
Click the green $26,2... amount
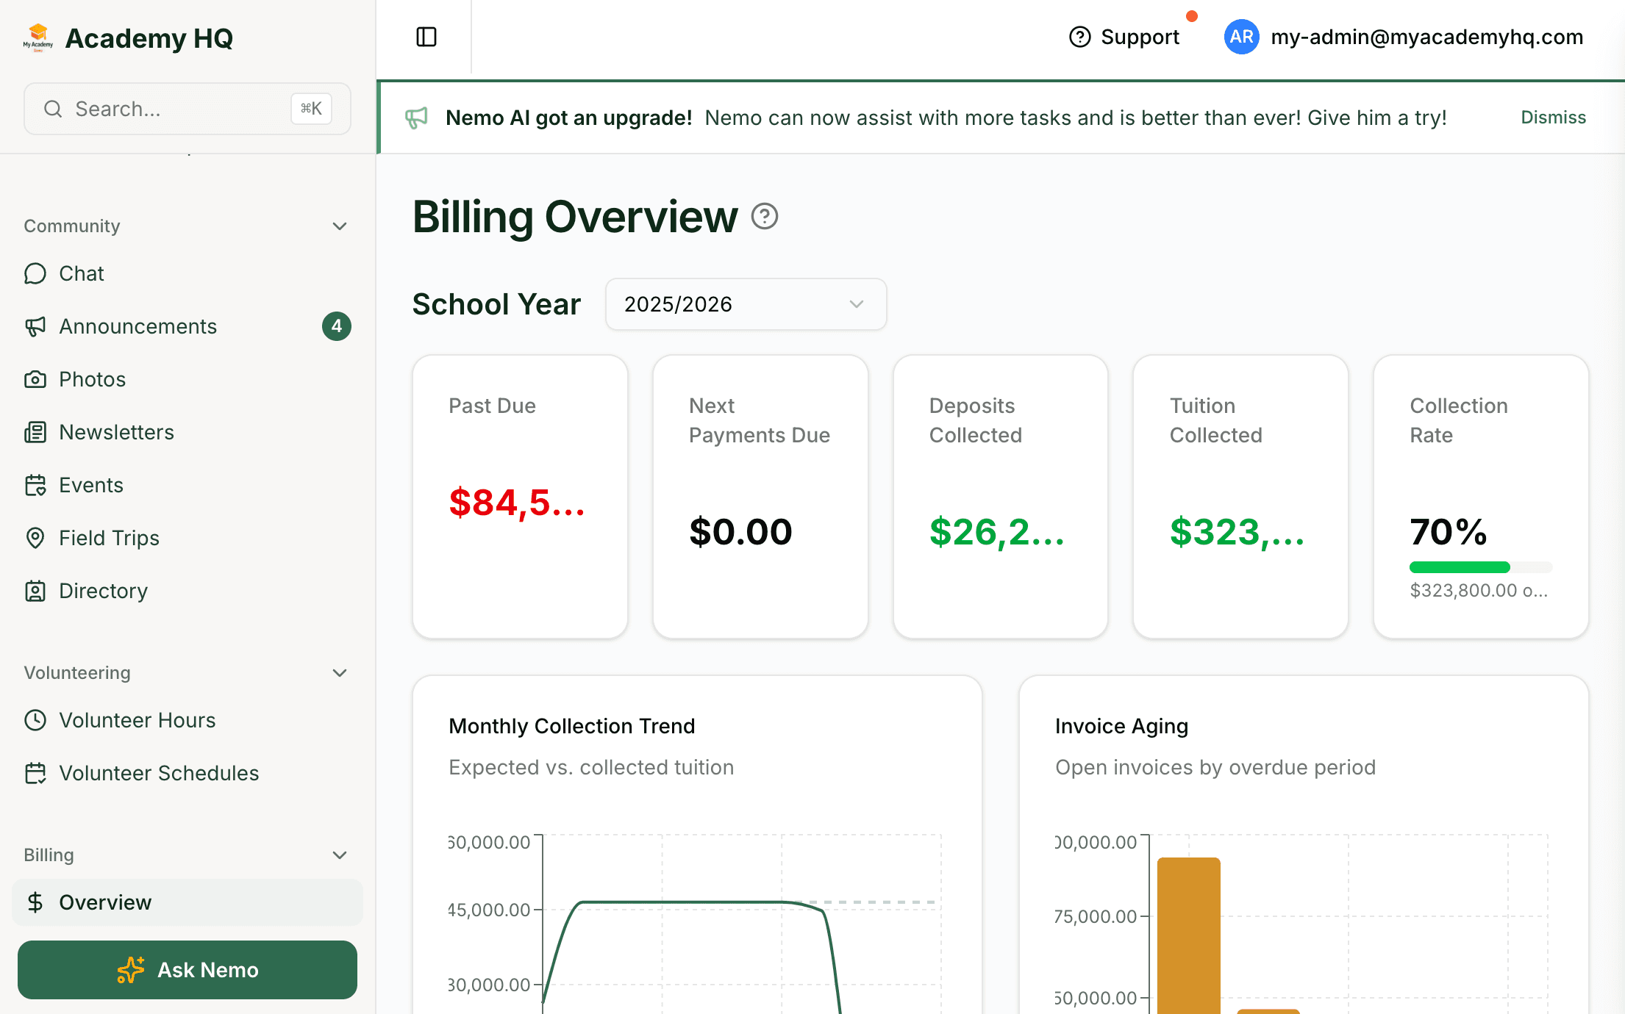[x=997, y=532]
